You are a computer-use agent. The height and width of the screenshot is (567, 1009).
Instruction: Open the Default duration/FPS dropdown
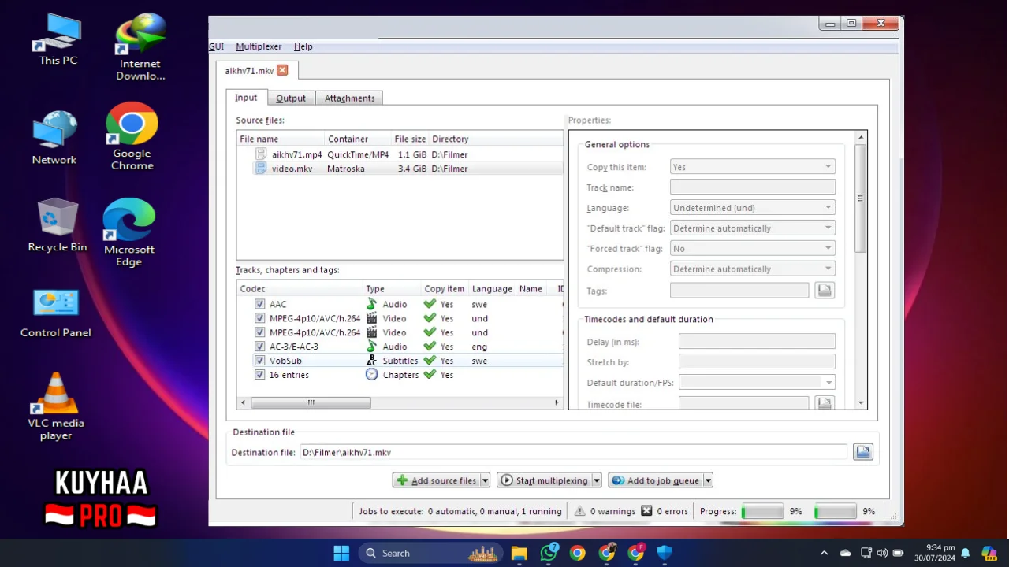pos(757,382)
